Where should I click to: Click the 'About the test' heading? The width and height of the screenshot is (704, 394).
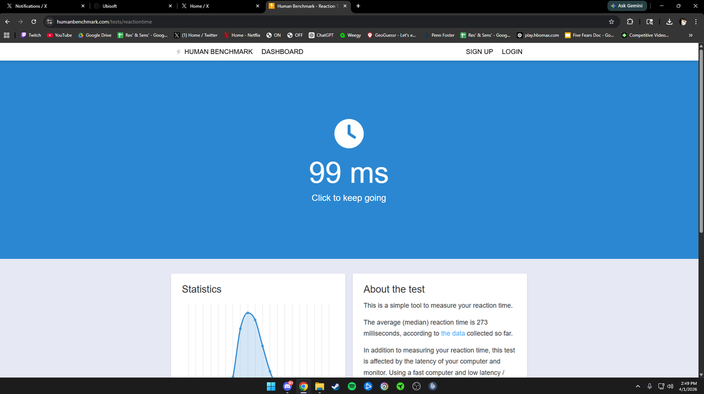click(x=394, y=289)
